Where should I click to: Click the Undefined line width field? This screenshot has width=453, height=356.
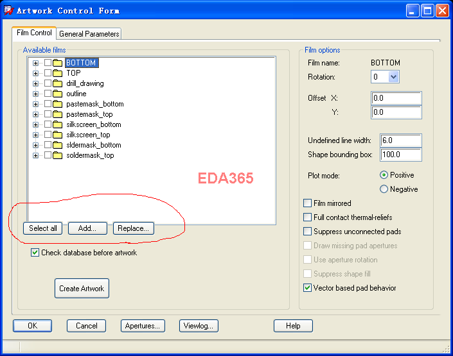pos(401,140)
